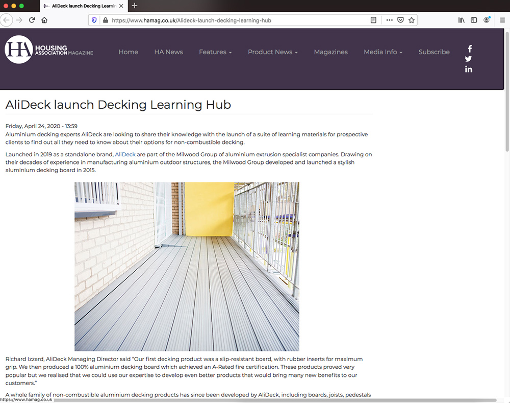Go to Home in site navigation
510x403 pixels.
click(x=128, y=52)
